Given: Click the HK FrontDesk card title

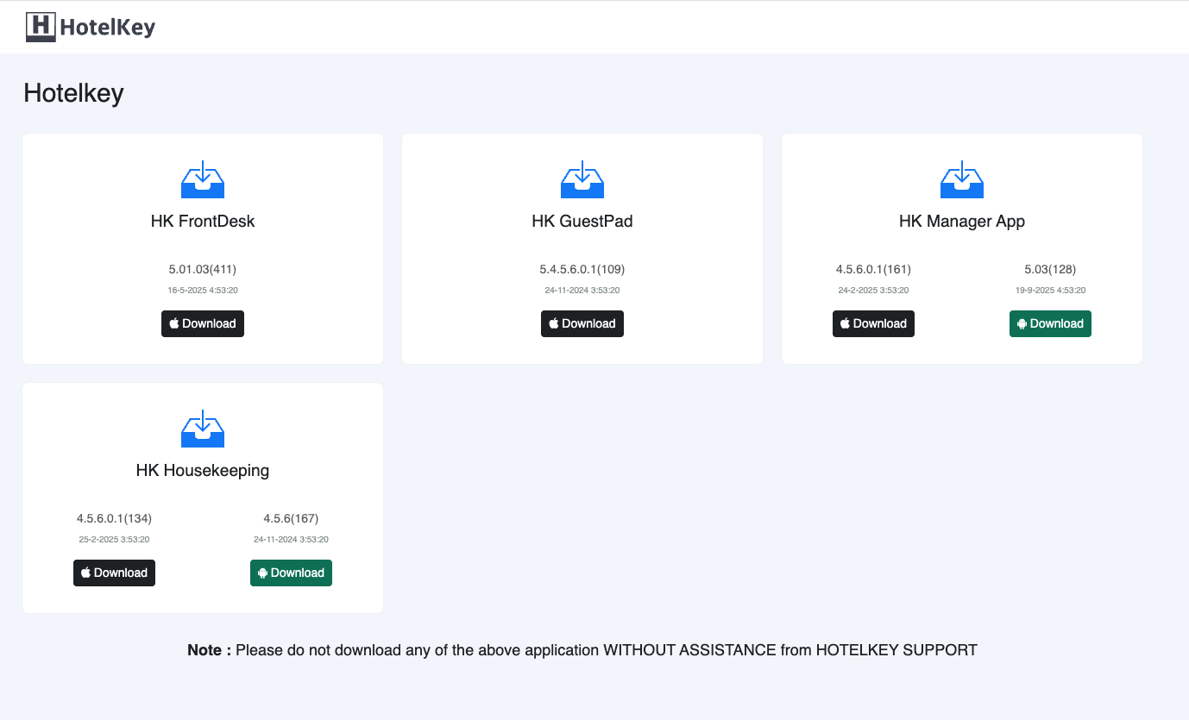Looking at the screenshot, I should (203, 222).
